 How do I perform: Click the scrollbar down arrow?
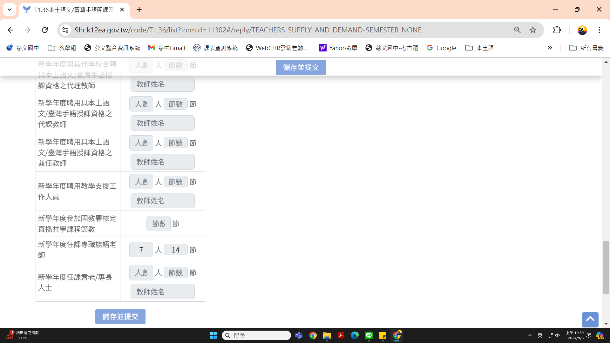pos(606,324)
